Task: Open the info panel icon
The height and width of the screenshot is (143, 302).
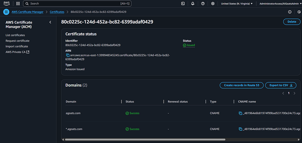Action: coord(290,12)
